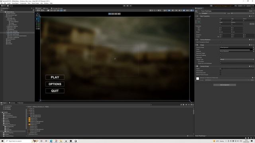
Task: Open the Tag dropdown in the Inspector
Action: [214, 13]
